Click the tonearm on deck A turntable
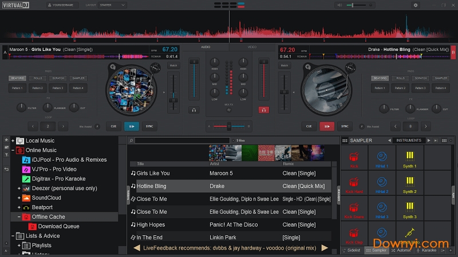The image size is (458, 257). 155,68
